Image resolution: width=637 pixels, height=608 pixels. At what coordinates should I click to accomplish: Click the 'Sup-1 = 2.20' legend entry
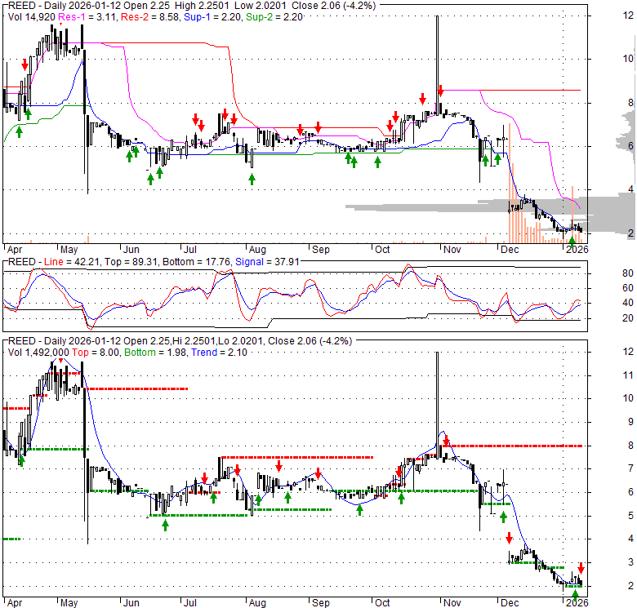[x=212, y=16]
